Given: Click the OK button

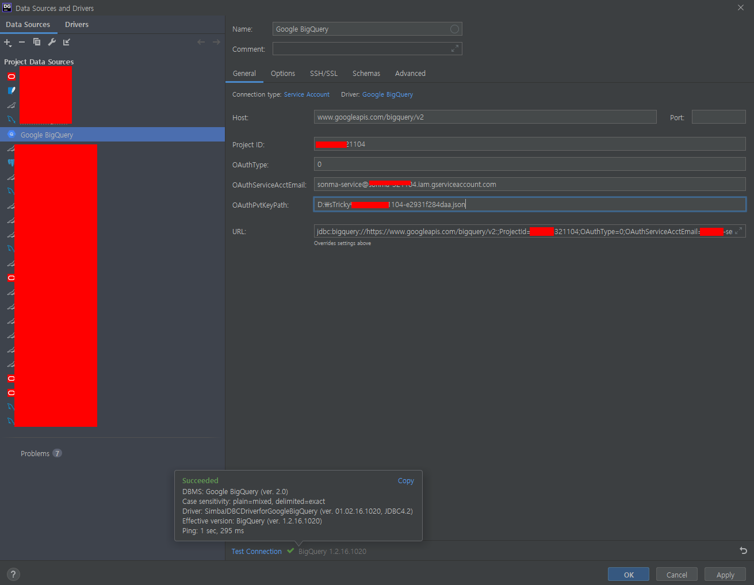Looking at the screenshot, I should 629,575.
